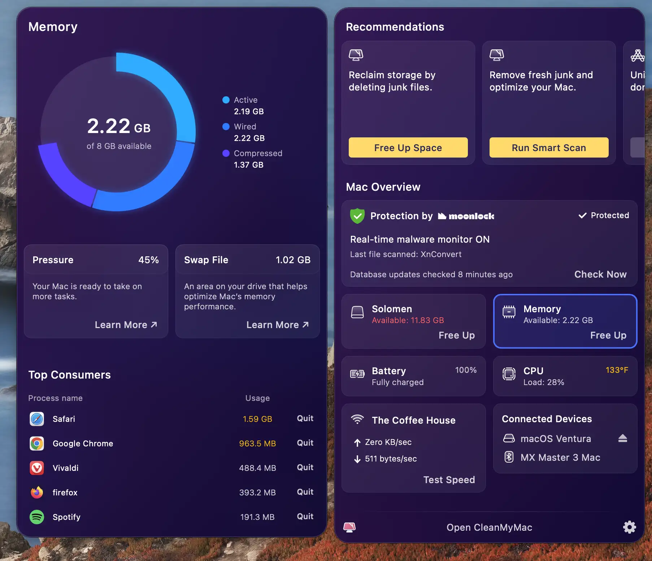
Task: Click the Battery charging icon
Action: 357,374
